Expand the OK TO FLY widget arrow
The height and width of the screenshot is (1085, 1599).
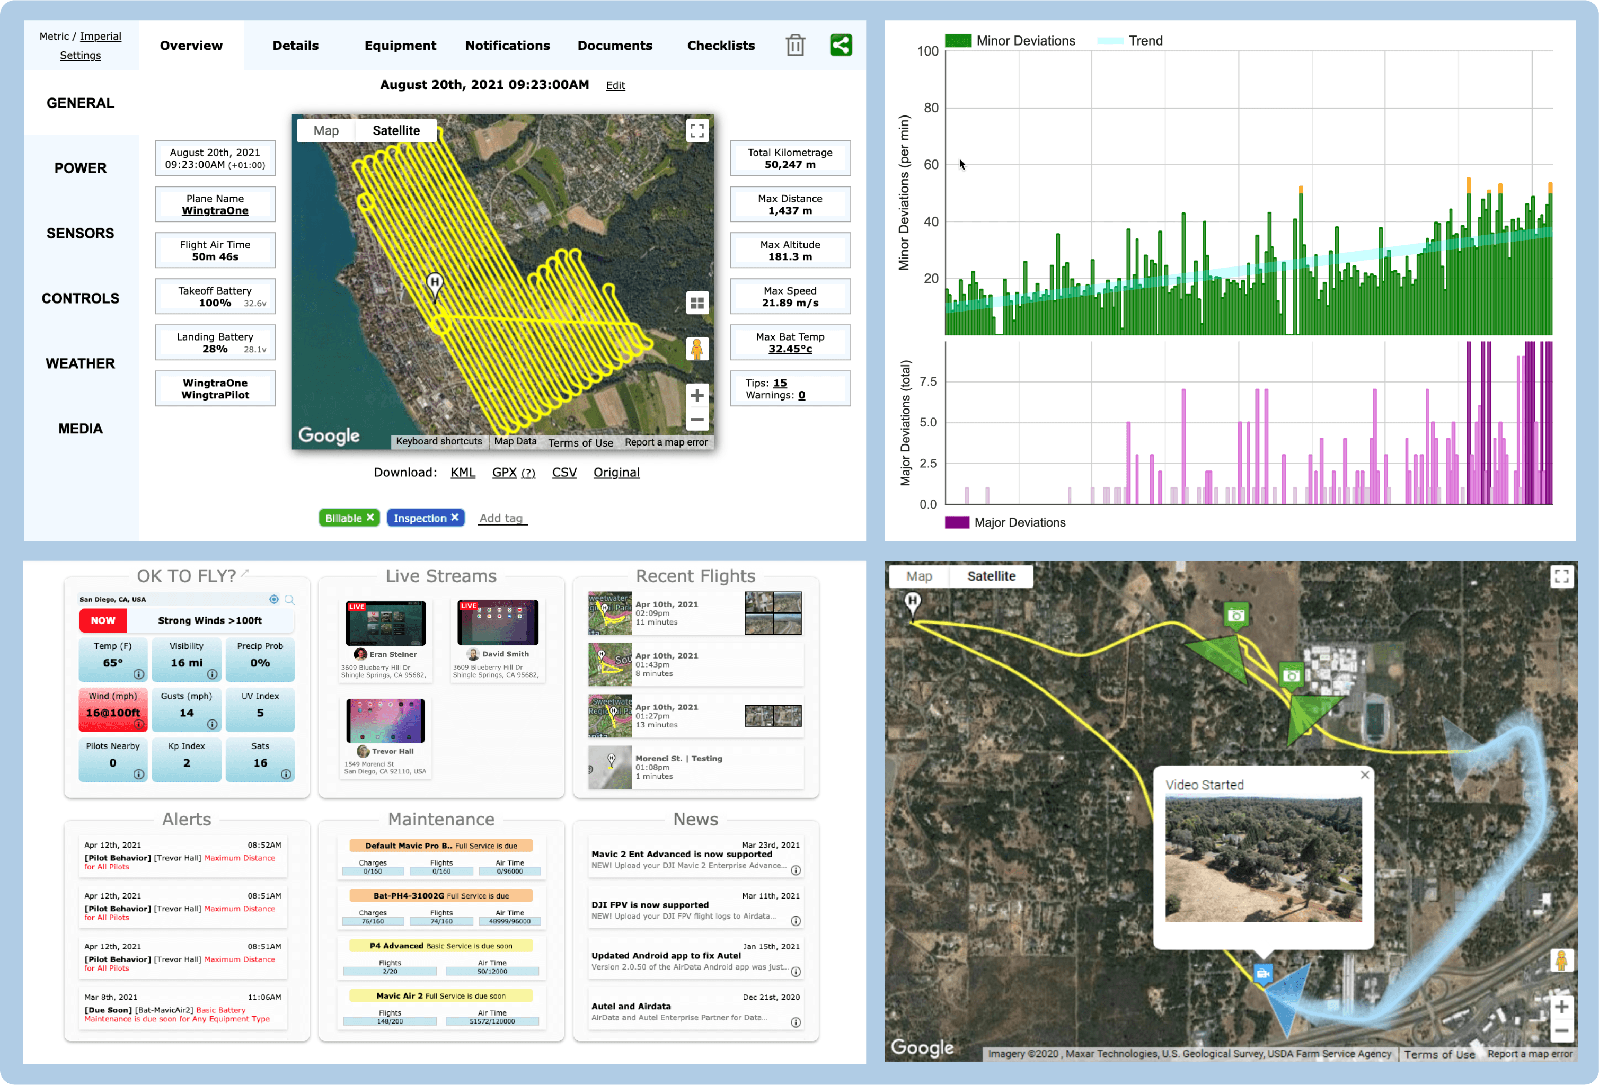coord(245,573)
